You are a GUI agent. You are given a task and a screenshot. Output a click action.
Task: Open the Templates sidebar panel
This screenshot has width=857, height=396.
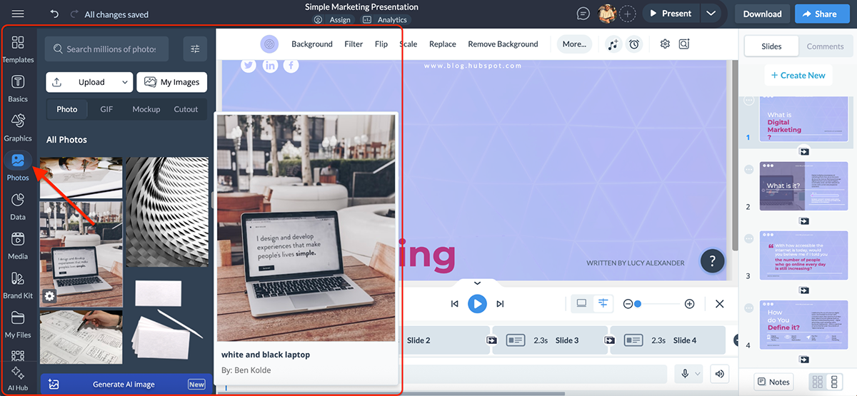[18, 48]
